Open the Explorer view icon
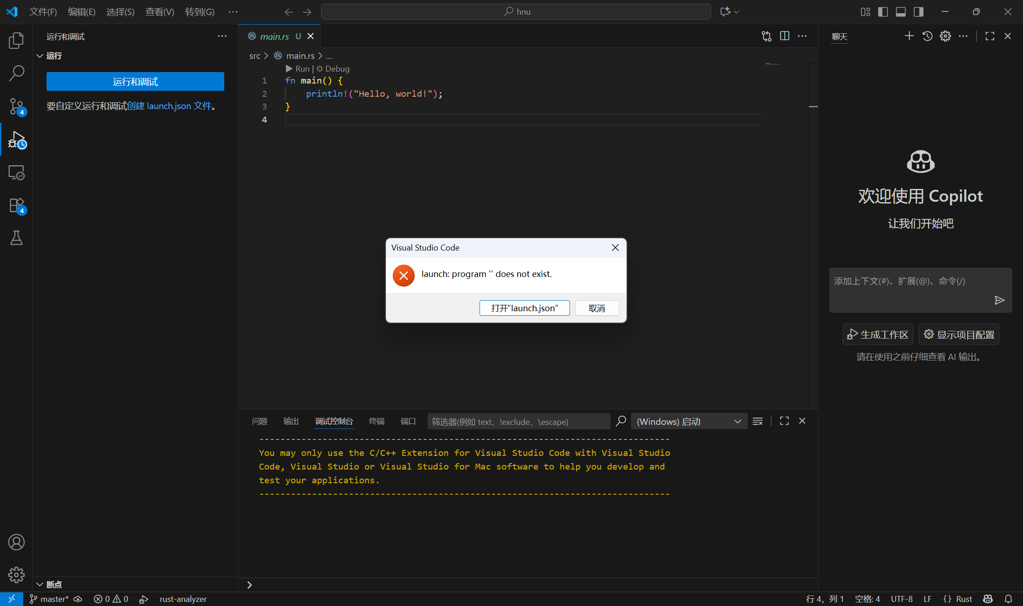Image resolution: width=1023 pixels, height=606 pixels. (x=16, y=41)
